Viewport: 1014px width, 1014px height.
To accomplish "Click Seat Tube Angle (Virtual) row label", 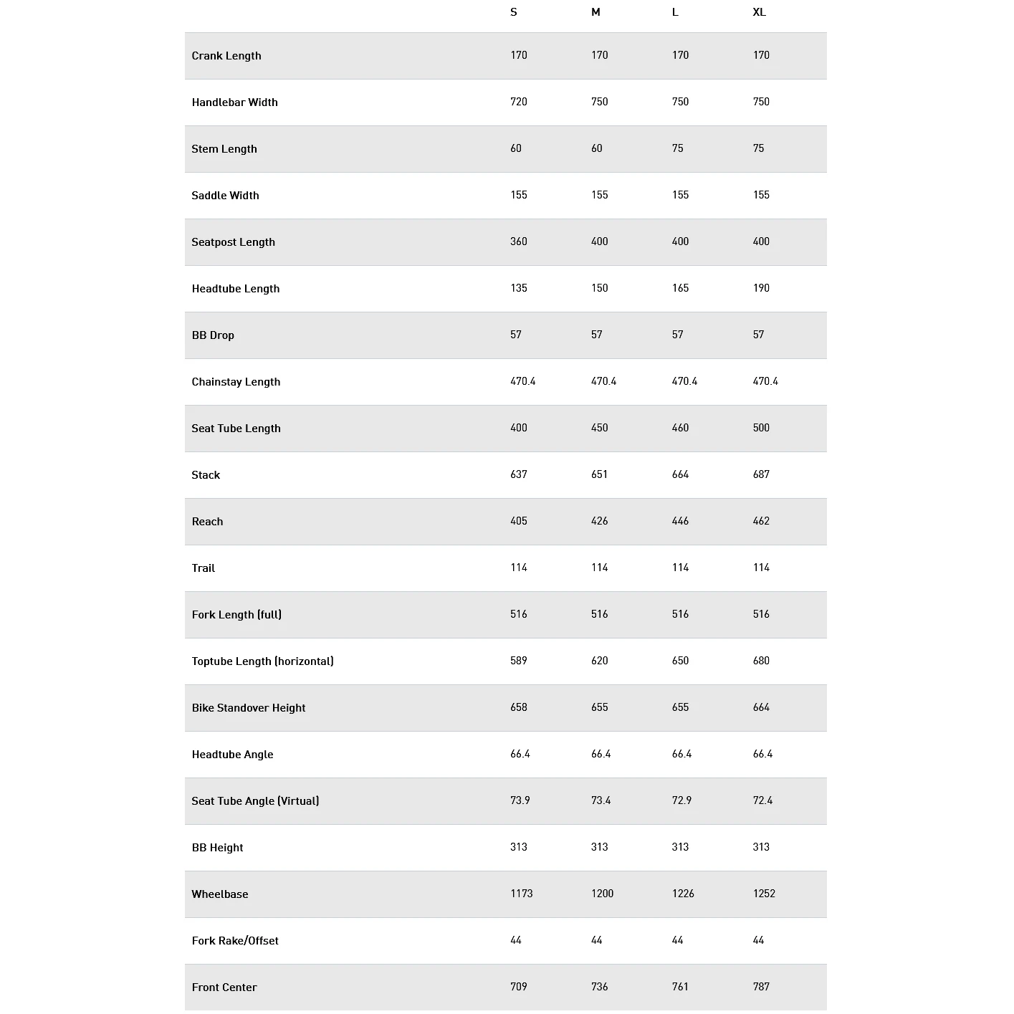I will 255,801.
